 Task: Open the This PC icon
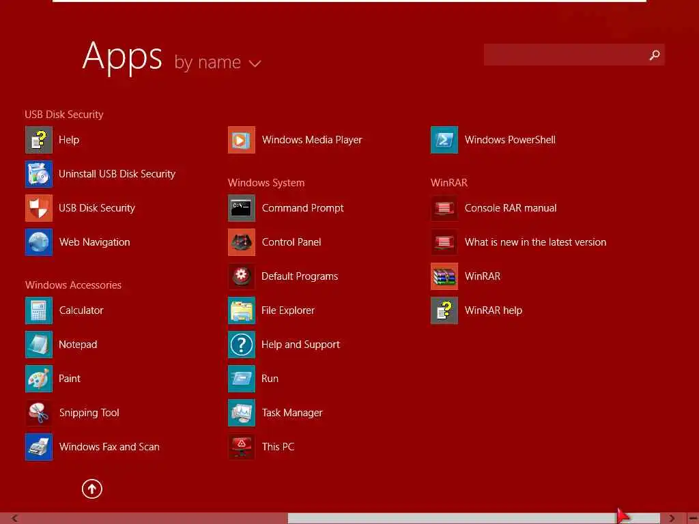(x=242, y=447)
